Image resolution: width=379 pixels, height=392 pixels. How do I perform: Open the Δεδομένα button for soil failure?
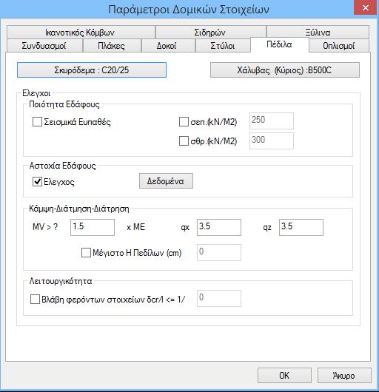tap(166, 181)
